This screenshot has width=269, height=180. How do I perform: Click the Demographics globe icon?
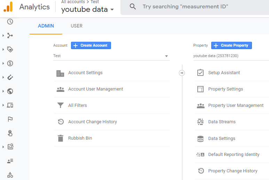click(10, 91)
